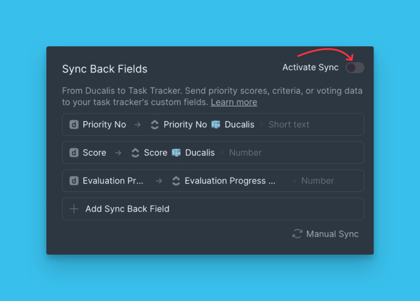Open the truncated Evaluation Pr... source selector
This screenshot has width=420, height=301.
click(x=113, y=181)
